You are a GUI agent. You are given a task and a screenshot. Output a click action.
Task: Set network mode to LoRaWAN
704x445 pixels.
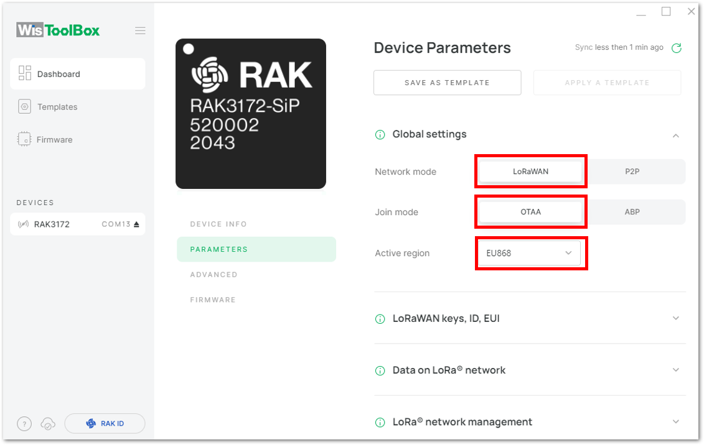click(x=530, y=172)
